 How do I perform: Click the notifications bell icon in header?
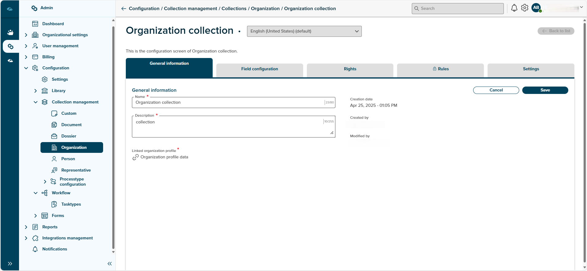514,8
